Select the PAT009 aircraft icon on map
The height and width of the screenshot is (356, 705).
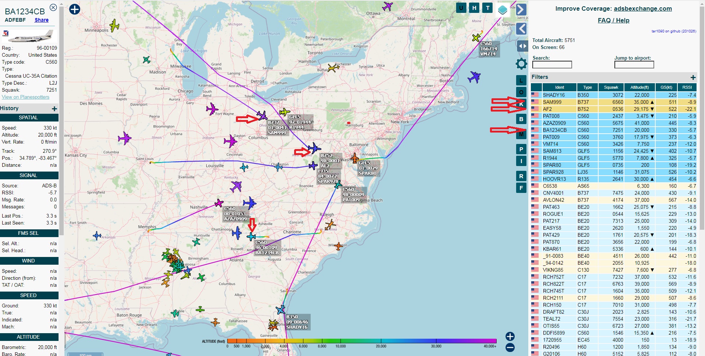338,185
